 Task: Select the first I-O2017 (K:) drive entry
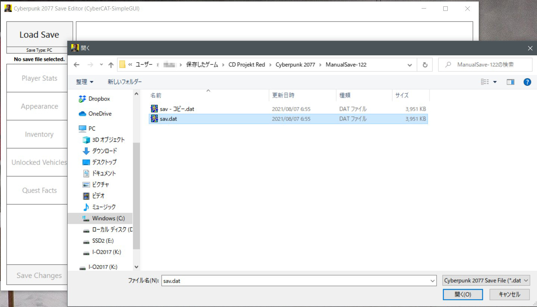106,252
